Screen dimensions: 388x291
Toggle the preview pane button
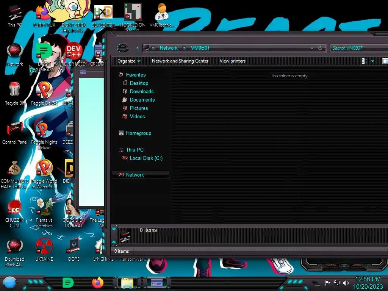click(385, 61)
